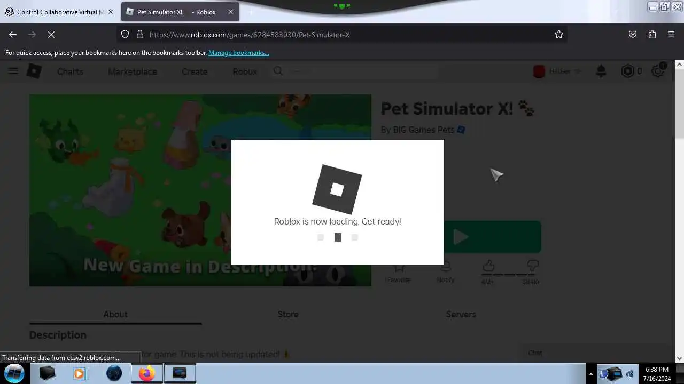Open Charts in the Roblox navbar

coord(70,71)
